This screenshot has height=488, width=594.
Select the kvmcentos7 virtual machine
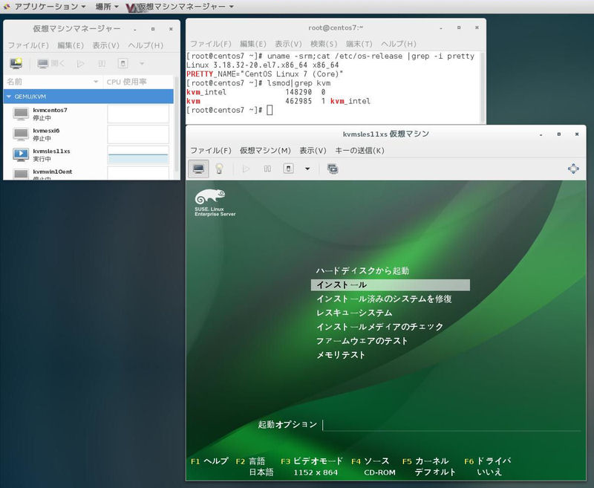(88, 114)
